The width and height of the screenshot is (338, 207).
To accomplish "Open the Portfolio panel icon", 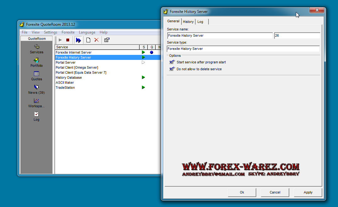I will [x=36, y=60].
